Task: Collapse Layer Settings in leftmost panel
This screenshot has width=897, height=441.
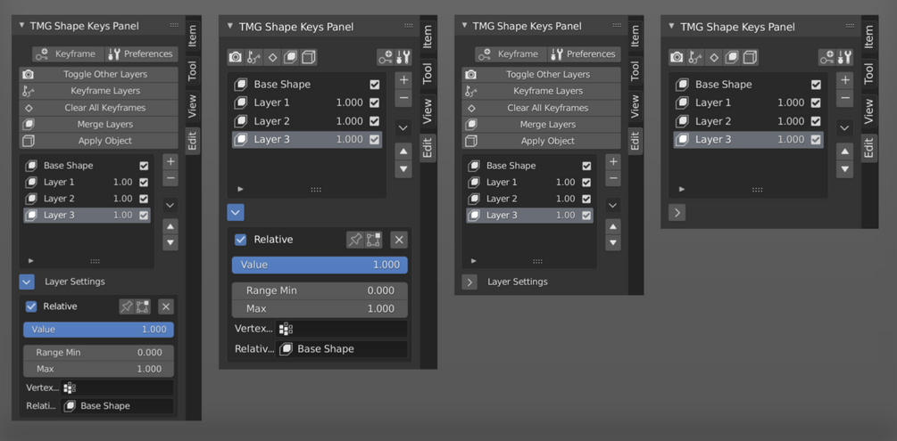Action: [x=27, y=282]
